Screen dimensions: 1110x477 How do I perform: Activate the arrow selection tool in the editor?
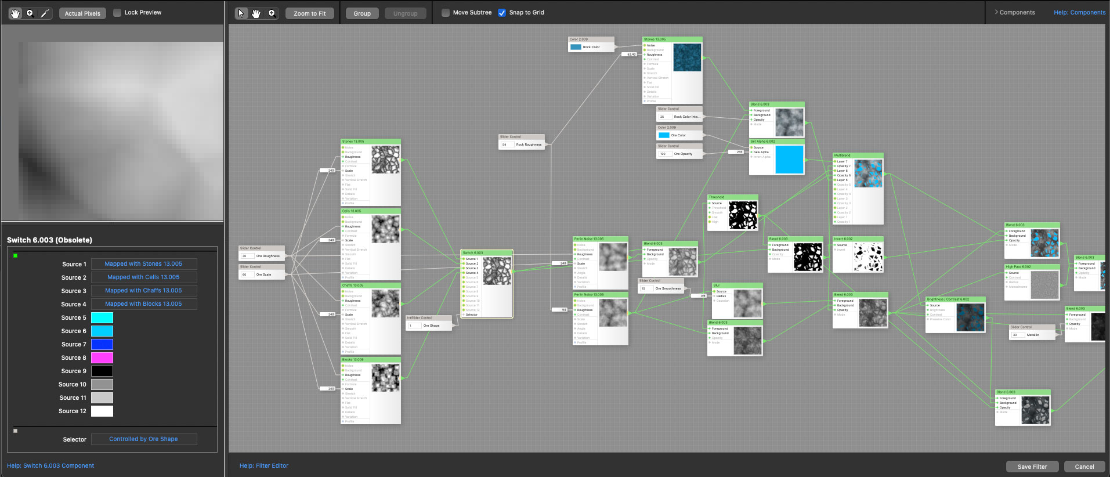click(x=241, y=13)
